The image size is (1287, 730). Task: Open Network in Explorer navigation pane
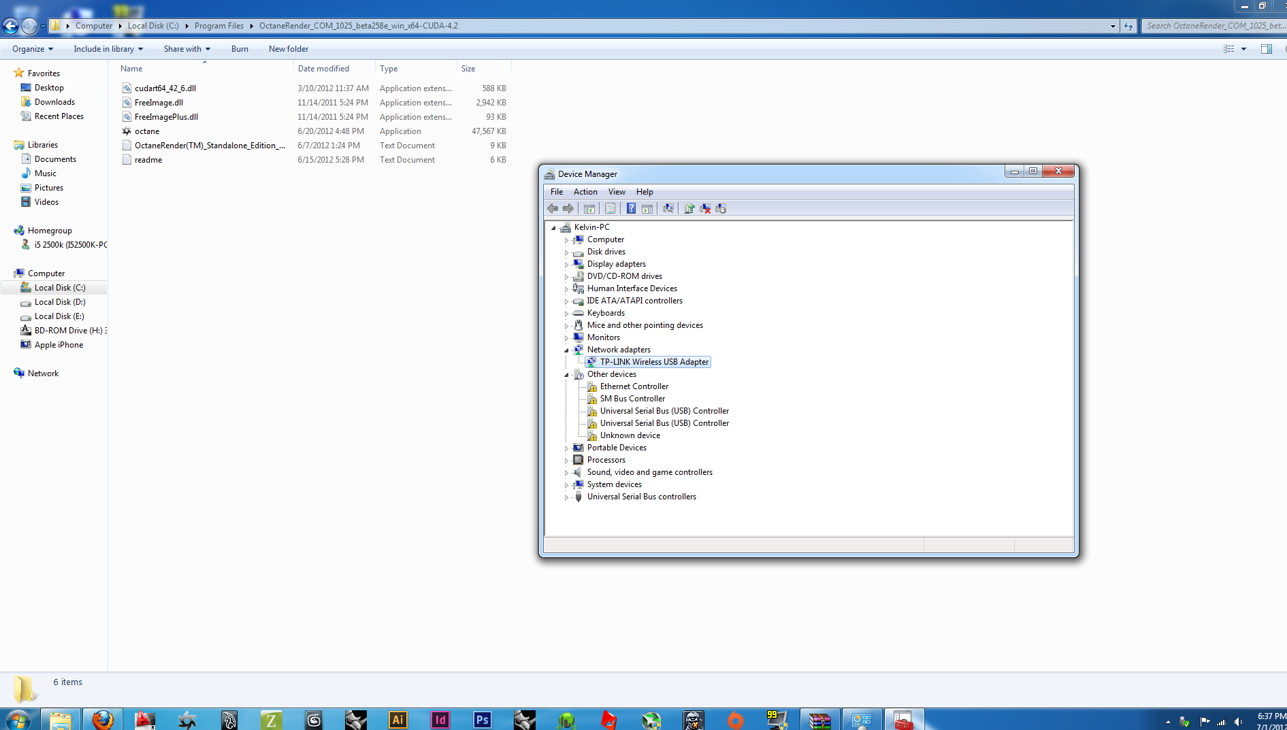[43, 374]
